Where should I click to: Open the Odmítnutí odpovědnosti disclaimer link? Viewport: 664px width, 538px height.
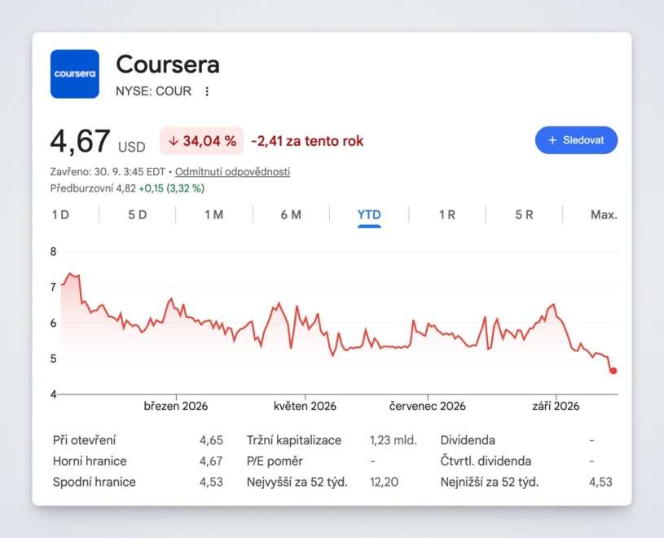(x=232, y=171)
